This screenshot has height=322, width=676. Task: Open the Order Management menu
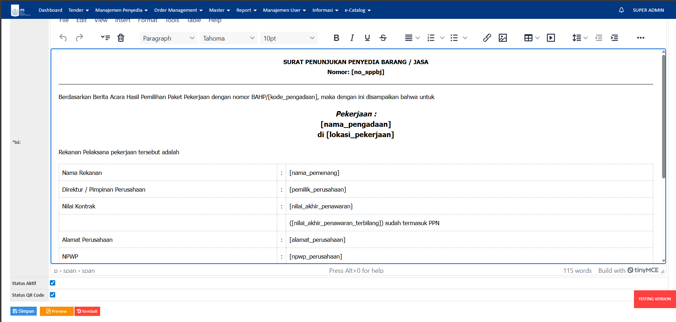(x=178, y=10)
